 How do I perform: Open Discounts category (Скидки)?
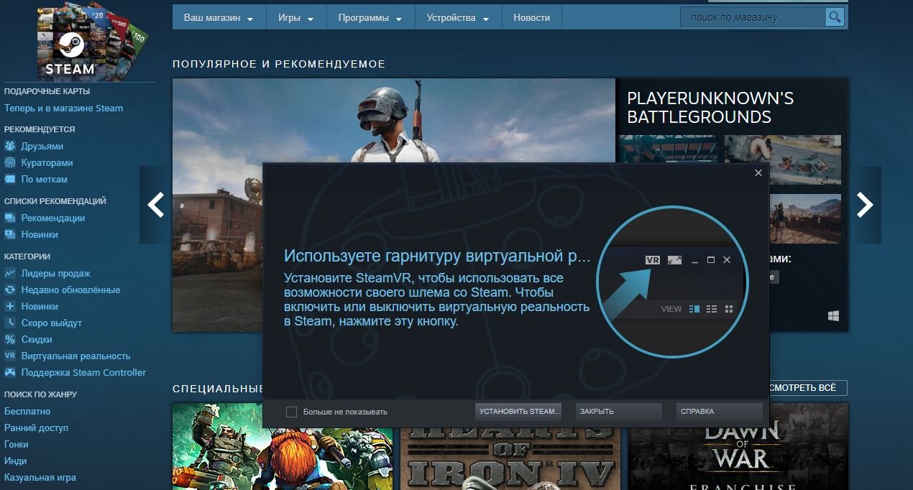(37, 339)
